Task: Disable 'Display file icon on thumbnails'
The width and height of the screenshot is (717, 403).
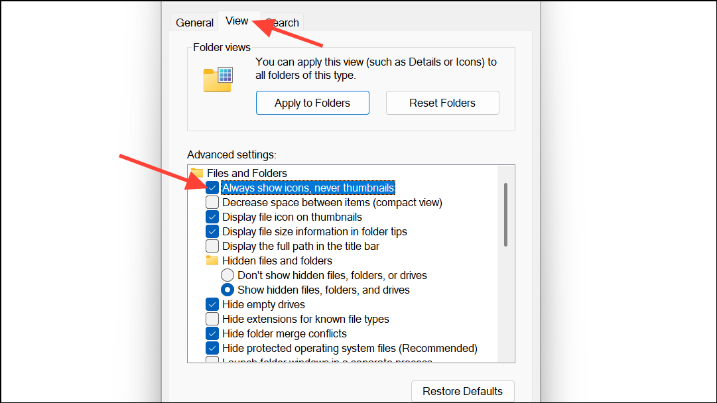Action: click(212, 217)
